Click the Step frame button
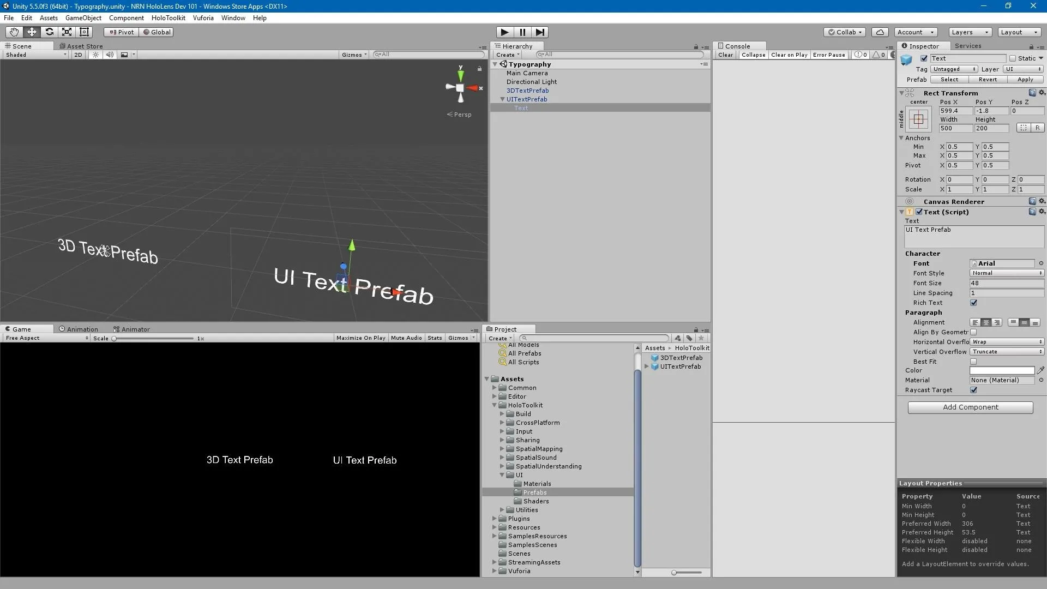The width and height of the screenshot is (1047, 589). pos(540,32)
